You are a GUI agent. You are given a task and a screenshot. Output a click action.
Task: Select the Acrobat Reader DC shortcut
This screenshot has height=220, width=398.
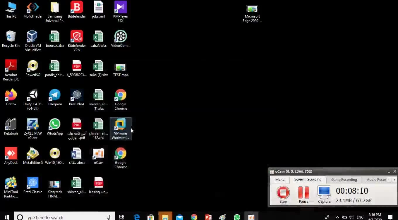coord(11,71)
